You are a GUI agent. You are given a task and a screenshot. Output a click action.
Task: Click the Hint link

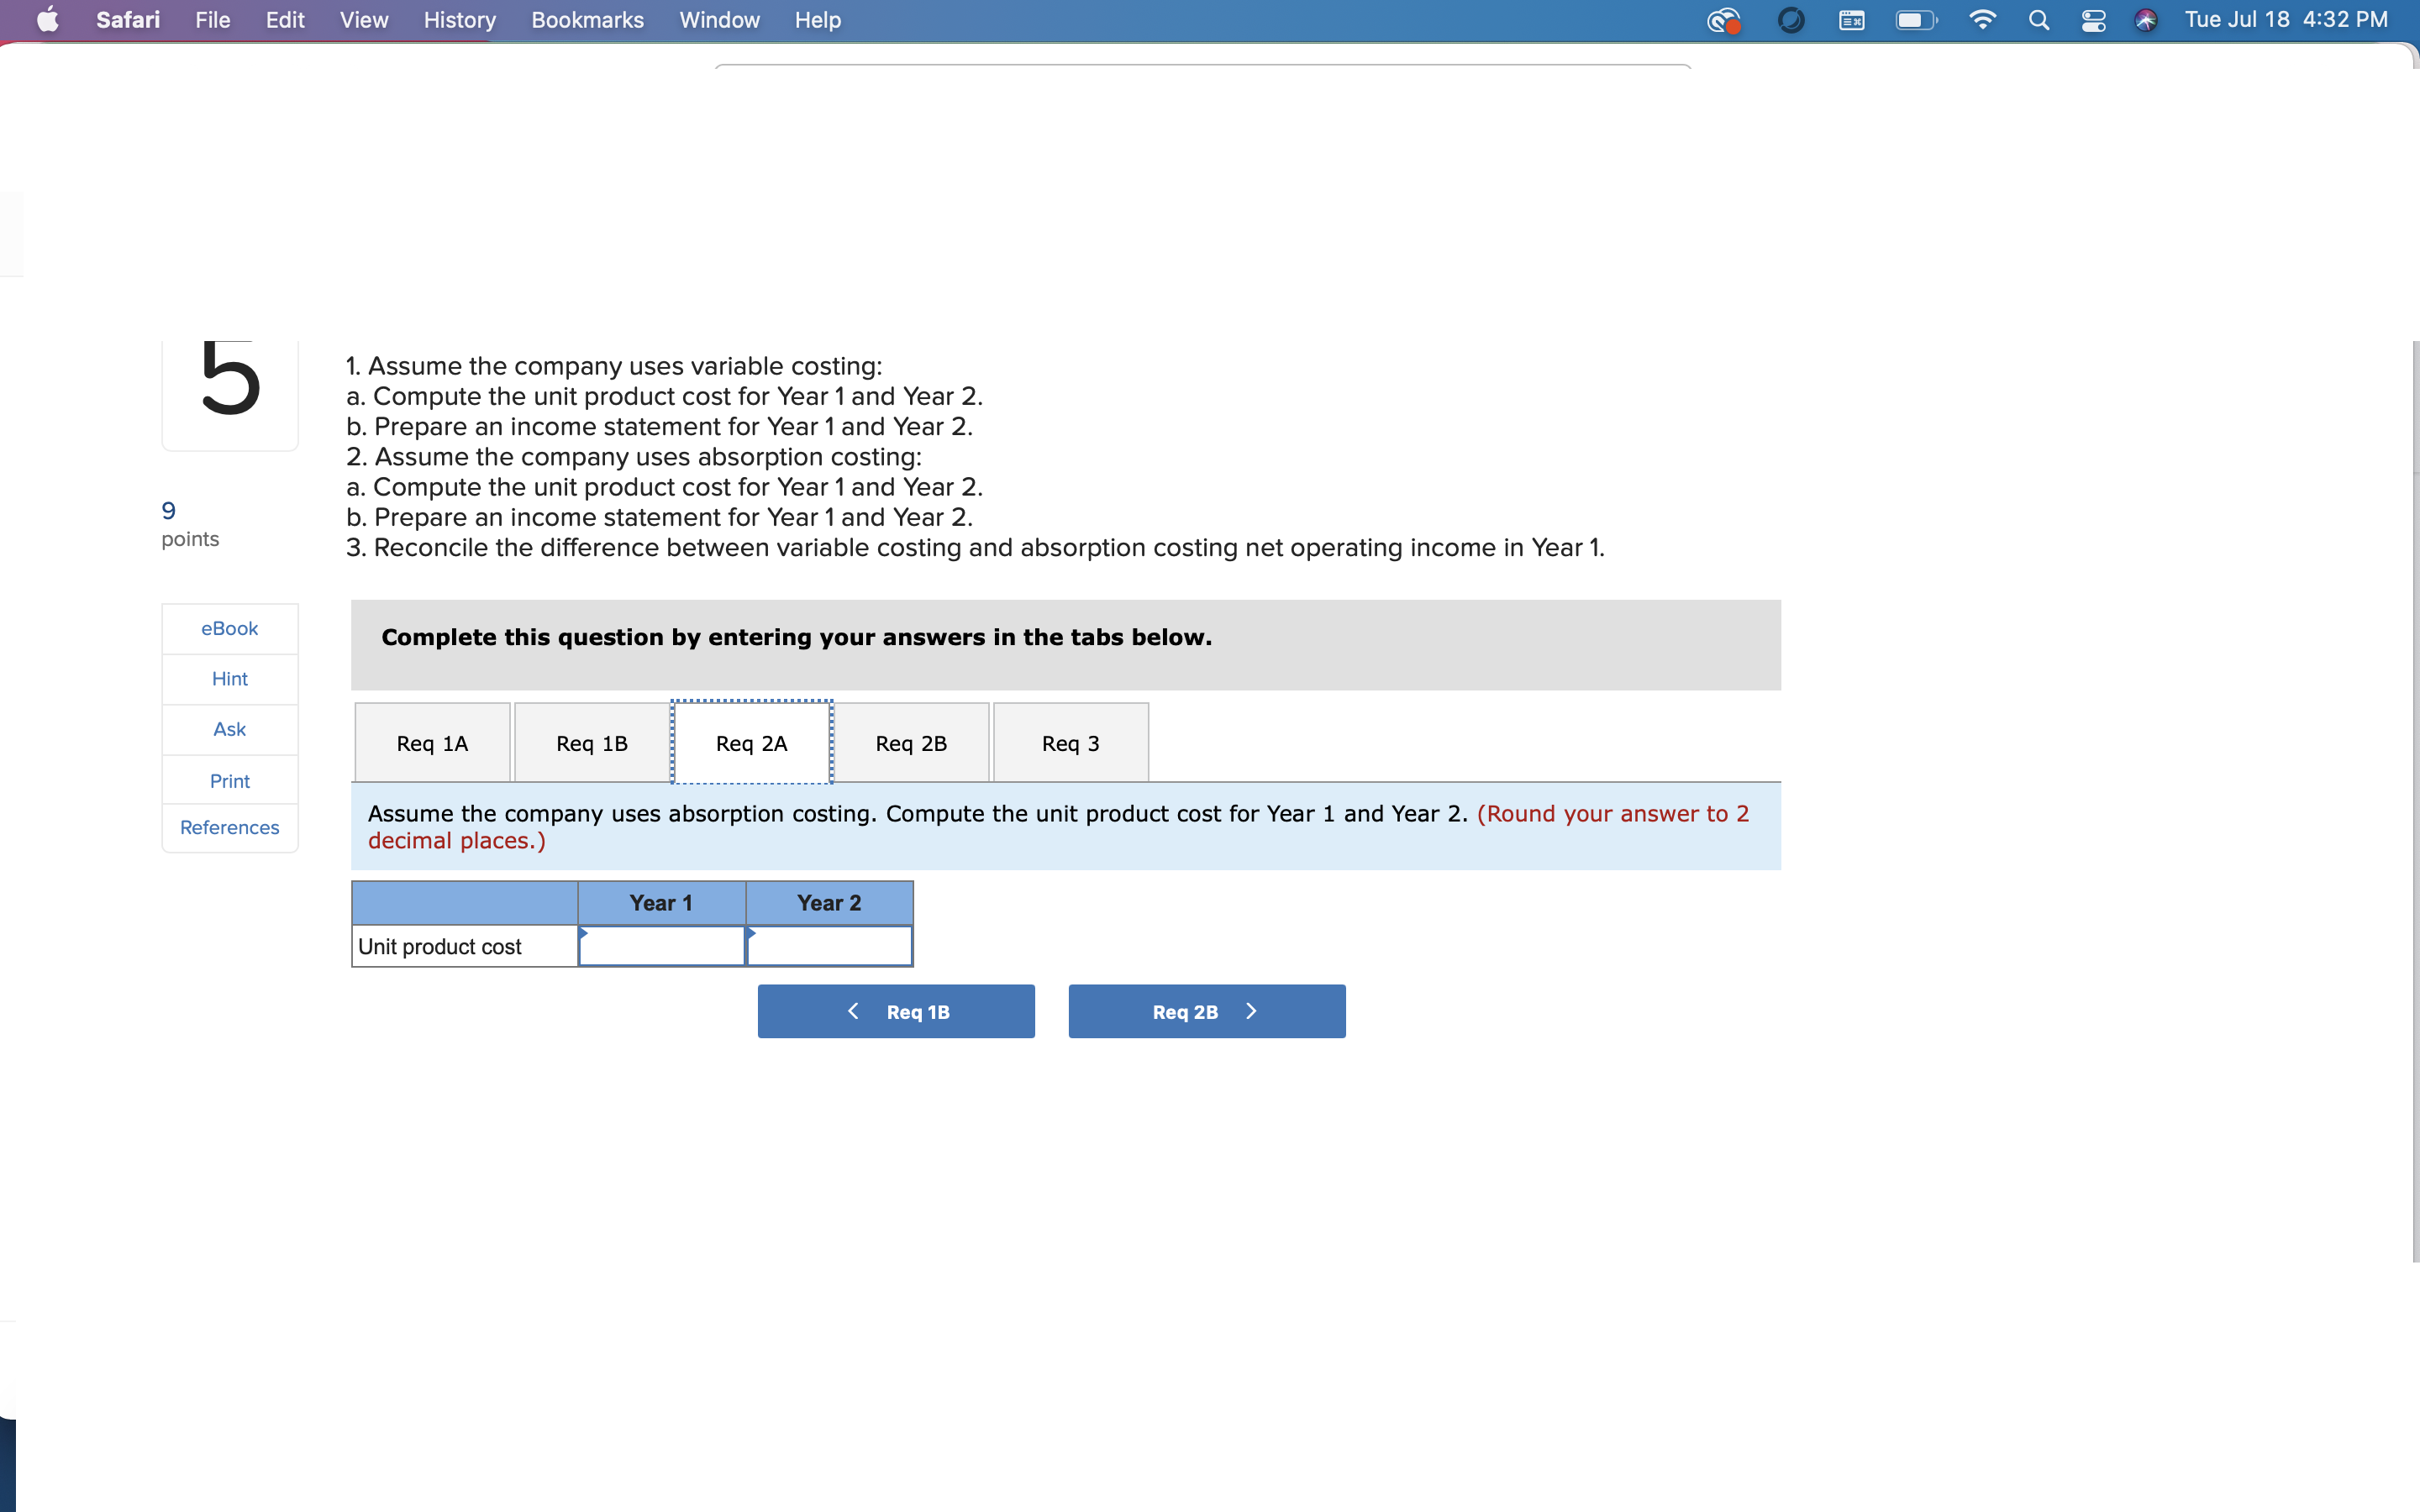229,678
